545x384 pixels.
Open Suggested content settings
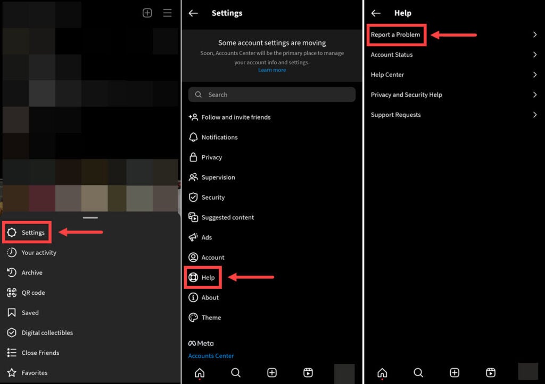pyautogui.click(x=272, y=218)
